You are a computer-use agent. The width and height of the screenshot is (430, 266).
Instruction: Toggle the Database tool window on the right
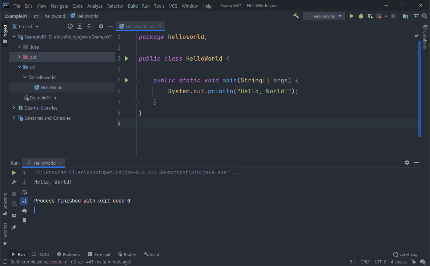(425, 37)
